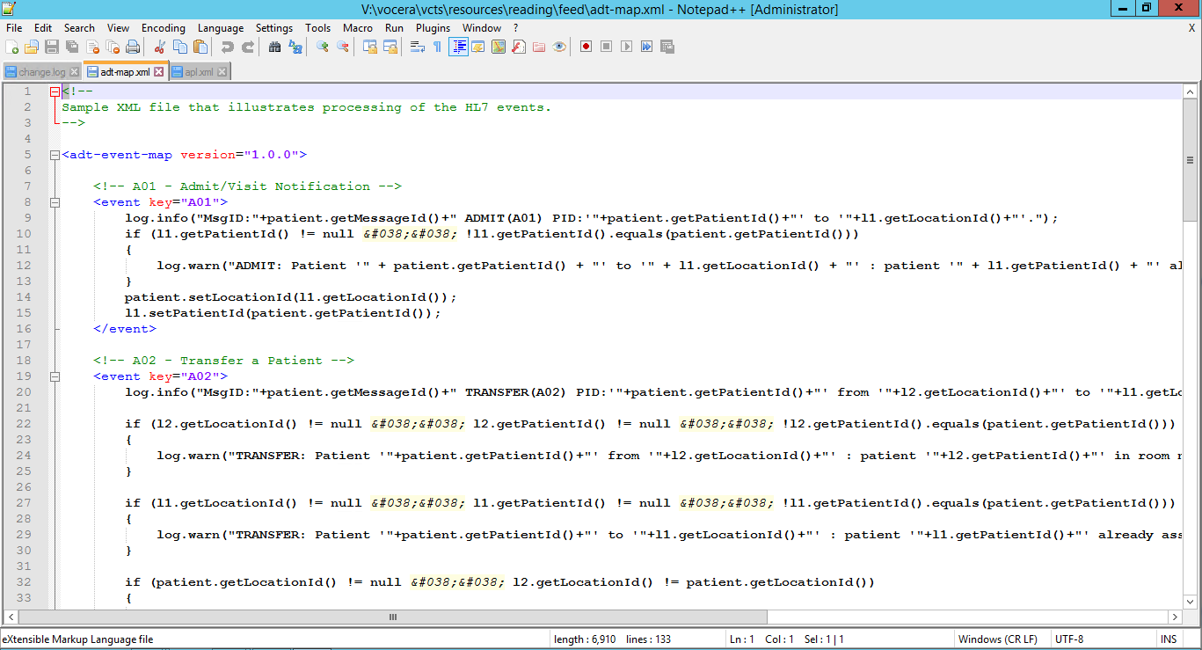This screenshot has width=1202, height=650.
Task: Open Find with the binoculars icon
Action: click(274, 47)
